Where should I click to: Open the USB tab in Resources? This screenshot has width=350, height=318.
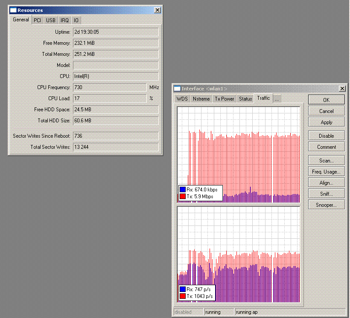click(51, 20)
